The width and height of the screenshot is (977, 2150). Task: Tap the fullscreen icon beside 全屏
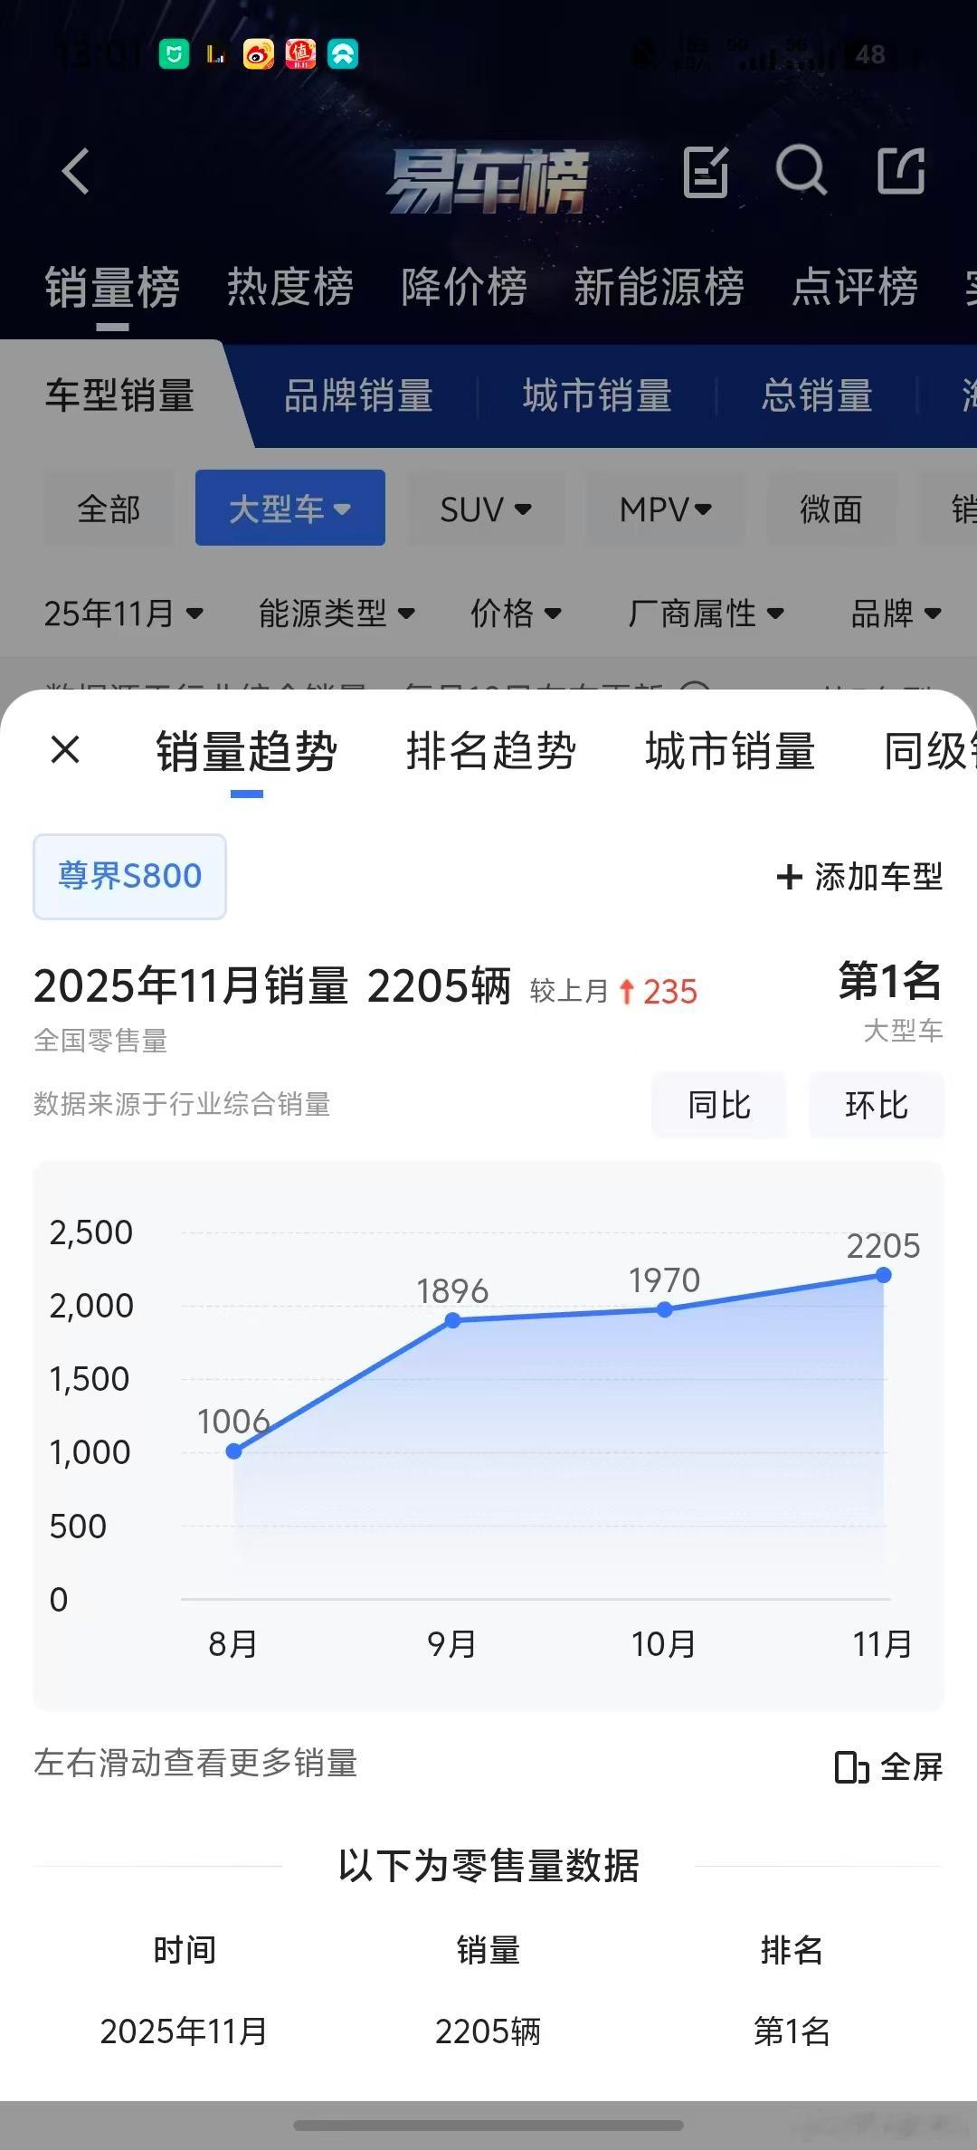point(851,1766)
